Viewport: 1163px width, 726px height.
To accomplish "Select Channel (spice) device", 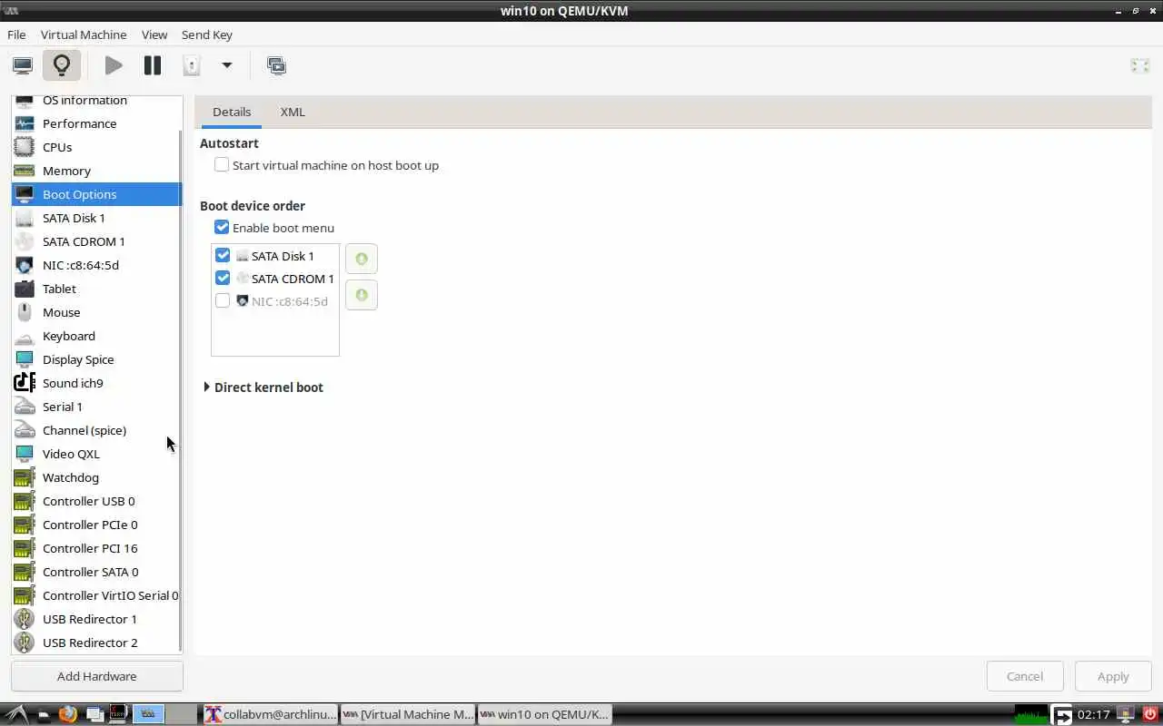I will tap(96, 430).
